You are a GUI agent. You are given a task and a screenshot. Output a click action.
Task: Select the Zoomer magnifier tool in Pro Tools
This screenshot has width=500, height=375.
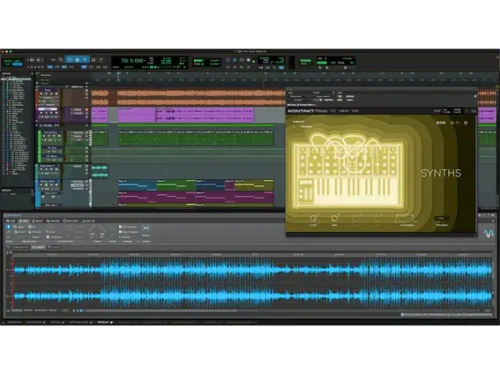click(61, 60)
